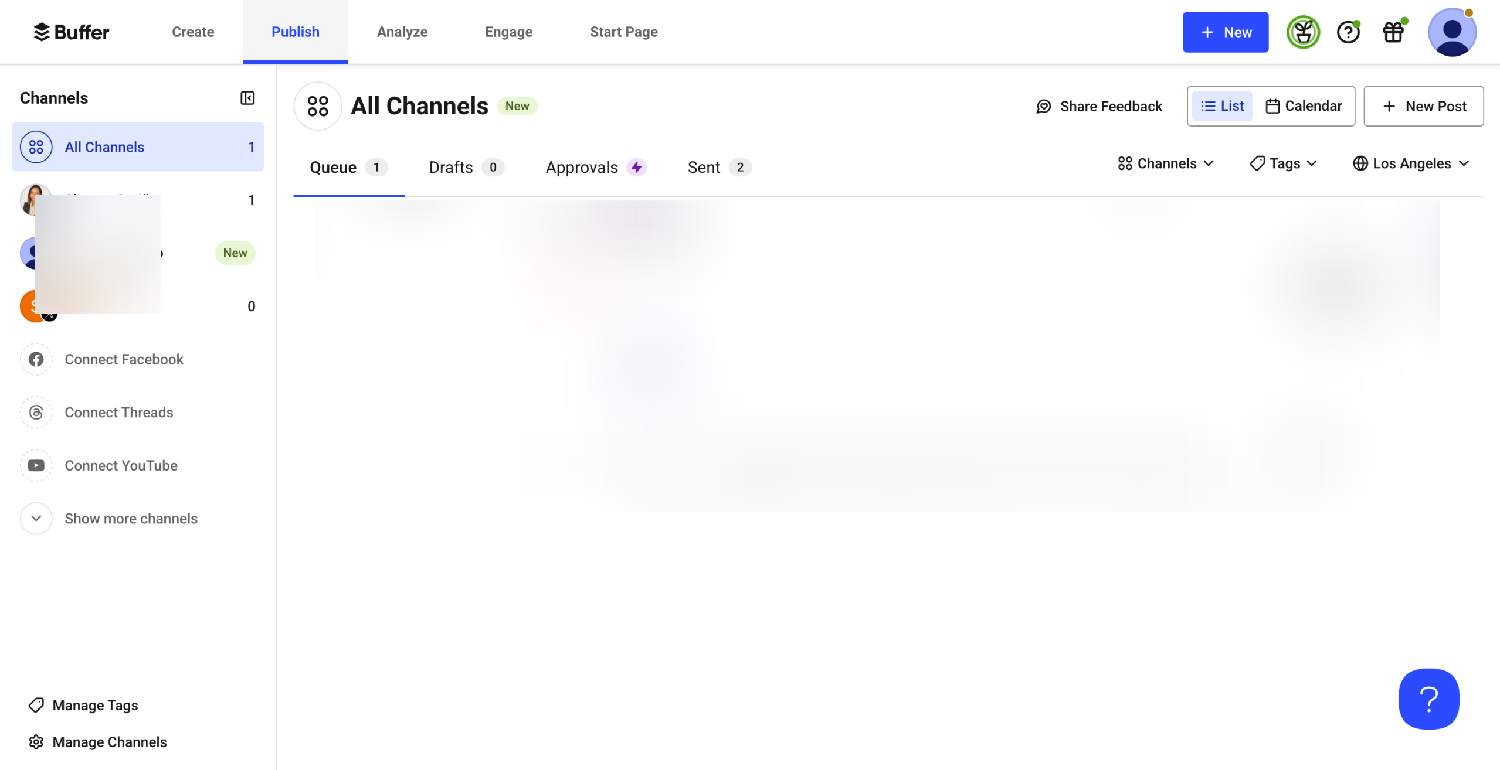The image size is (1500, 770).
Task: Open the blue help chat bubble
Action: coord(1428,699)
